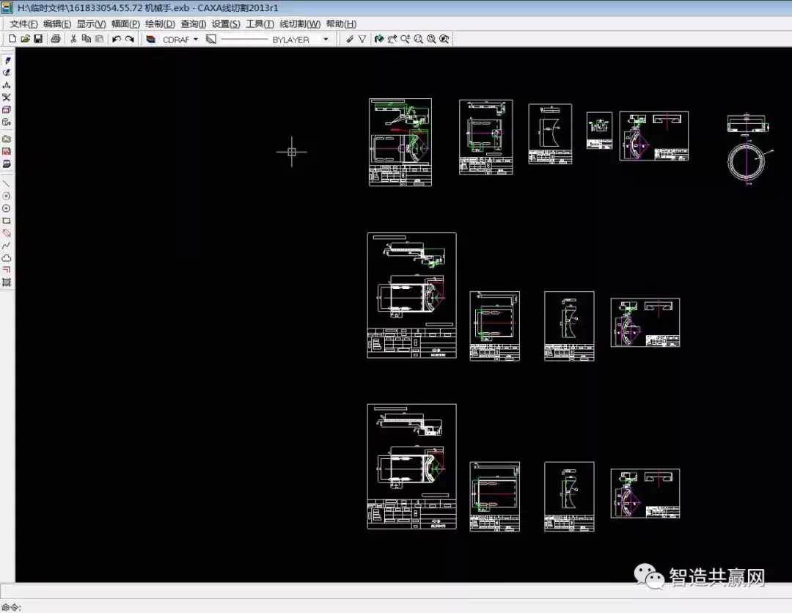Open a file using the folder icon
792x613 pixels.
pyautogui.click(x=25, y=39)
